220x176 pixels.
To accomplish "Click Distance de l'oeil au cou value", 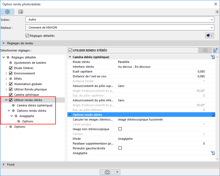I will coord(201,76).
